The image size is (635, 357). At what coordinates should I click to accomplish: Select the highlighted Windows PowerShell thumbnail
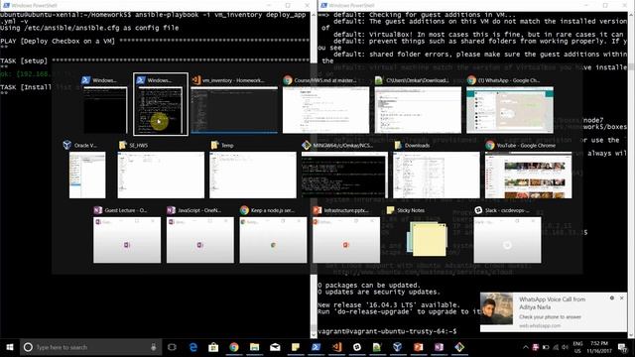click(x=161, y=104)
